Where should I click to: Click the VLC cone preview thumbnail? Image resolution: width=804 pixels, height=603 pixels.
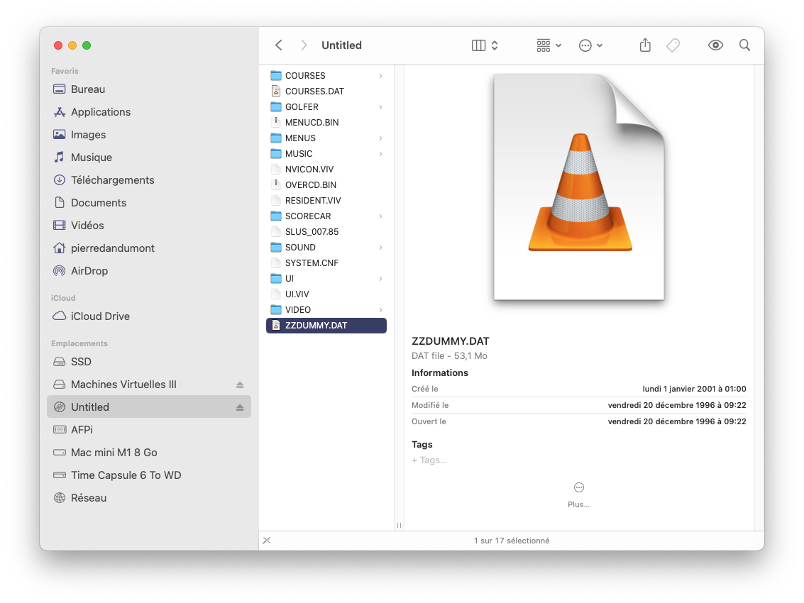point(579,187)
